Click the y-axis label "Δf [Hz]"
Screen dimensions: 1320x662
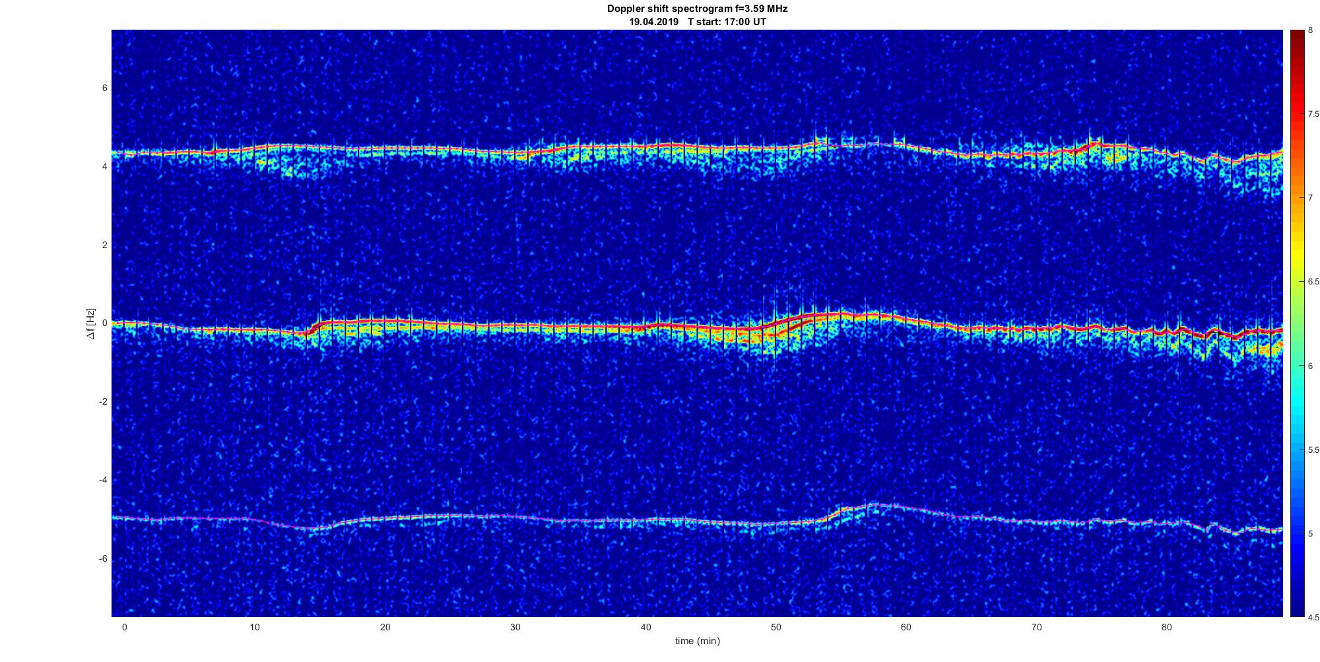click(x=91, y=323)
